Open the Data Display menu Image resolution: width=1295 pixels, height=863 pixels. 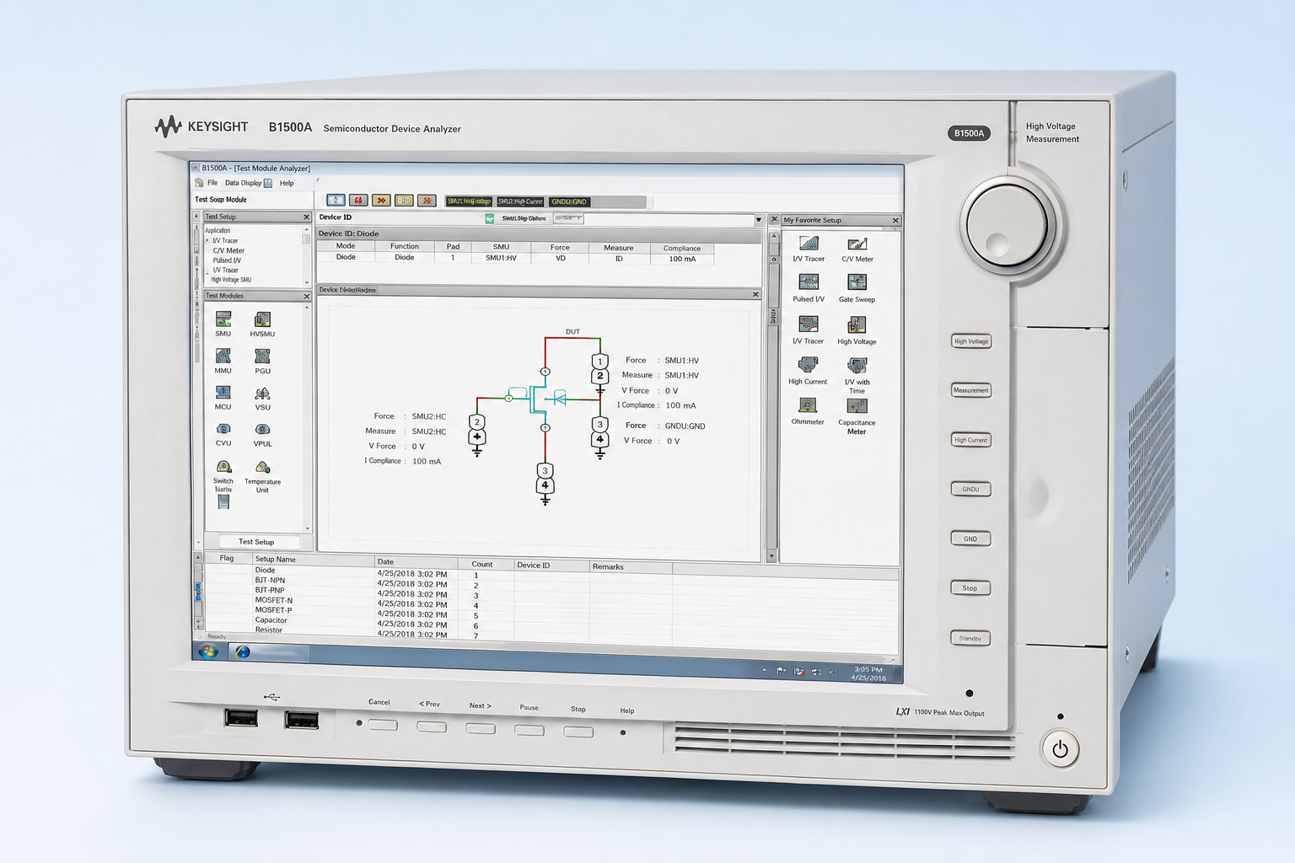pos(243,183)
